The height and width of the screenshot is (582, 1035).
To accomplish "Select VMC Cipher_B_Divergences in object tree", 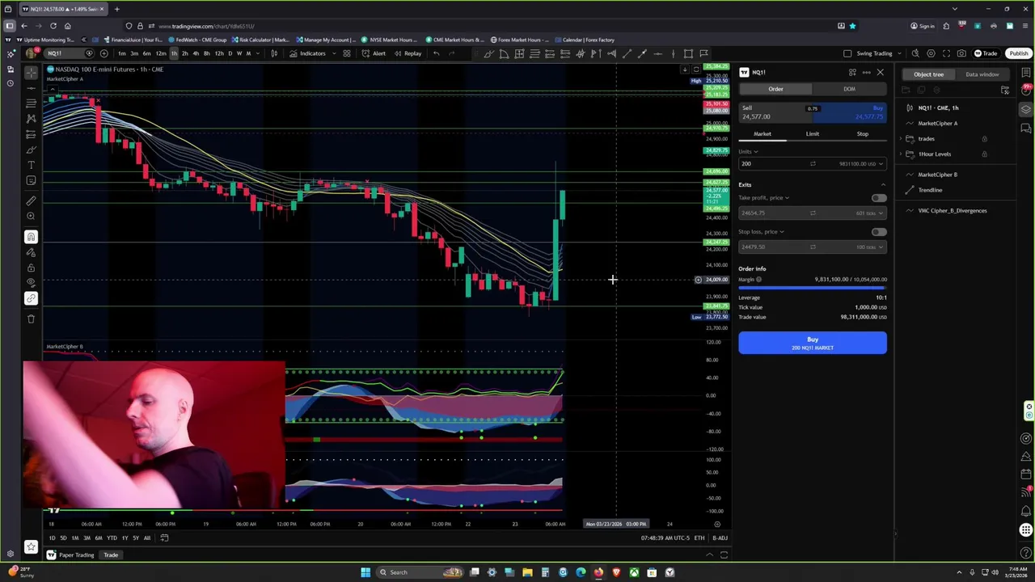I will (x=952, y=211).
